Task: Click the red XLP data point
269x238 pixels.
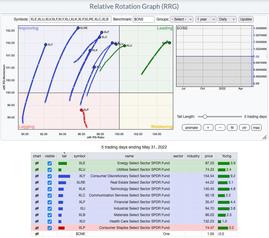Action: (x=81, y=110)
